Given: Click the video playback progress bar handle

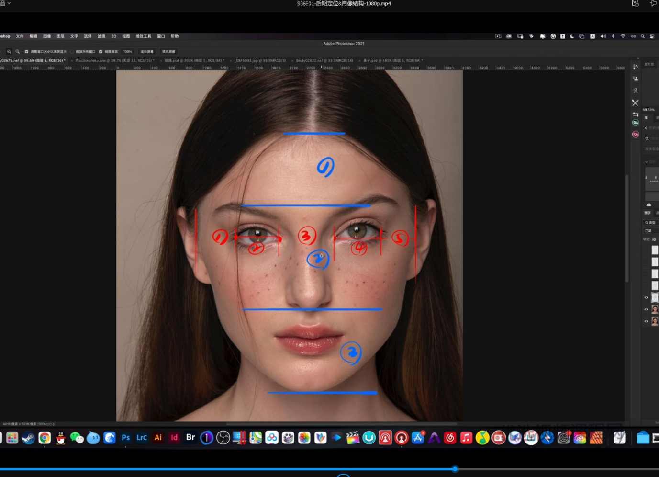Looking at the screenshot, I should click(455, 469).
